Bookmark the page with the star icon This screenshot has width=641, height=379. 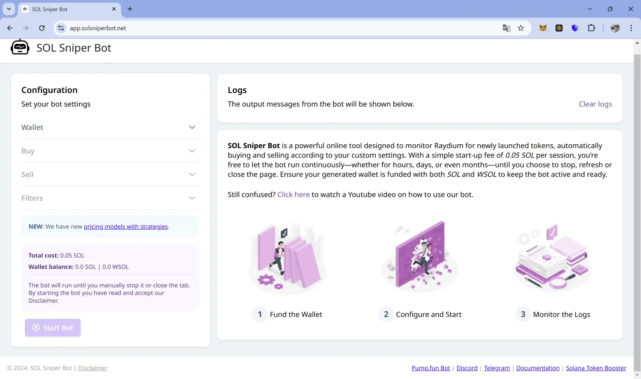(x=521, y=28)
